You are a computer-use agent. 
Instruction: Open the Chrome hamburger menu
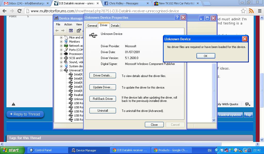(260, 11)
